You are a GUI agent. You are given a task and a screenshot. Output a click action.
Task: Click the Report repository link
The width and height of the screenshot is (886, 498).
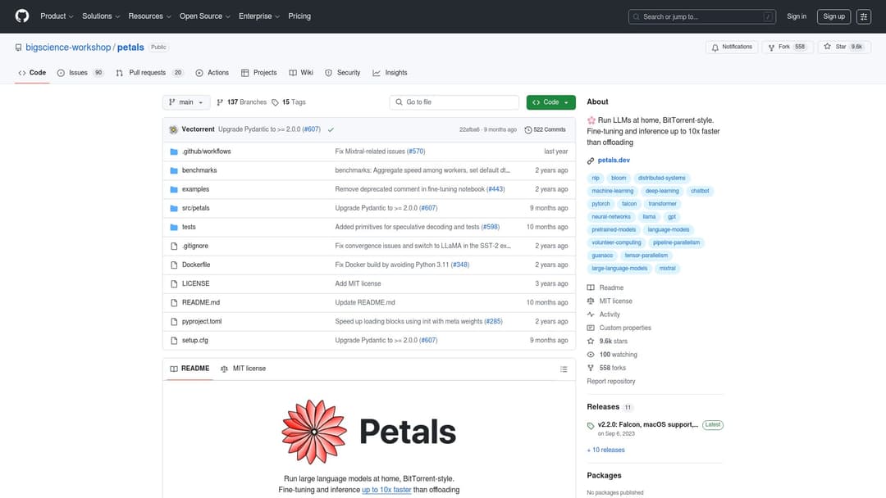click(611, 381)
